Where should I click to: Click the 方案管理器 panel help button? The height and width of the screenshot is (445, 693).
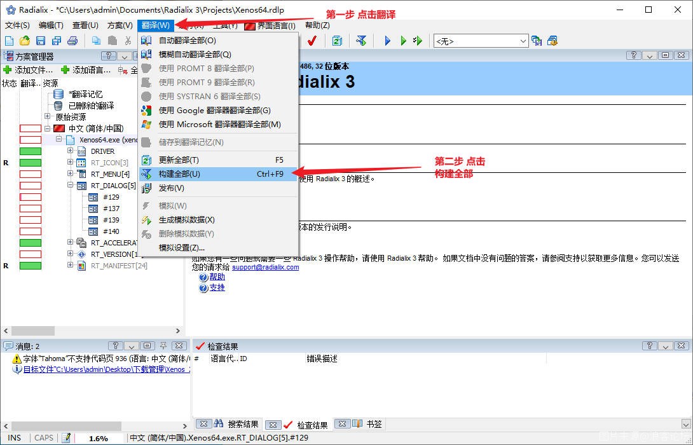tap(109, 56)
